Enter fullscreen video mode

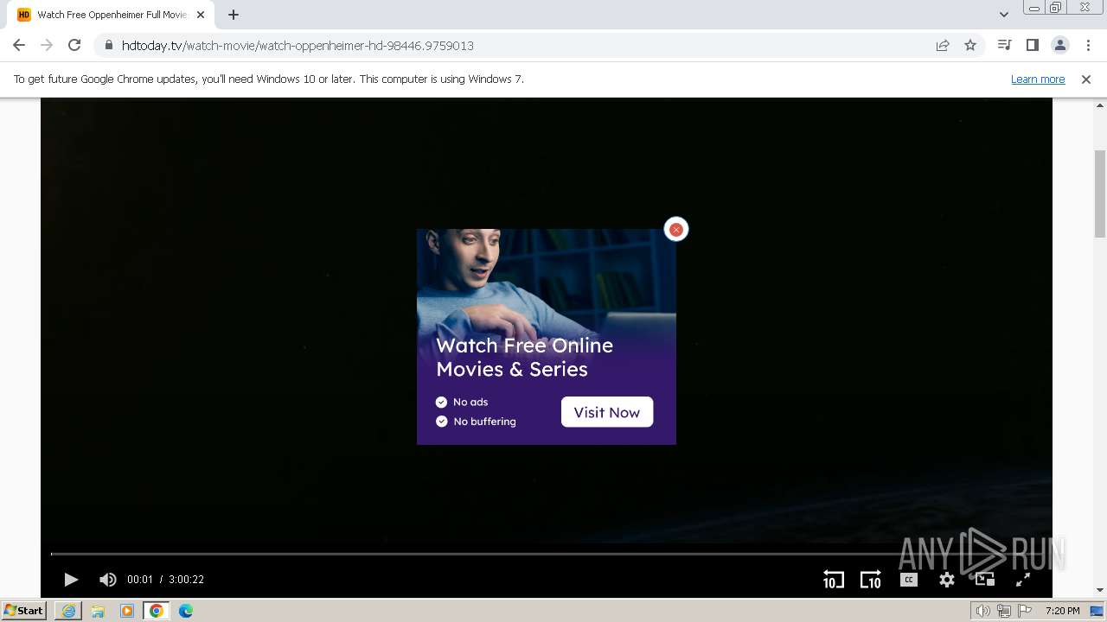tap(1023, 580)
